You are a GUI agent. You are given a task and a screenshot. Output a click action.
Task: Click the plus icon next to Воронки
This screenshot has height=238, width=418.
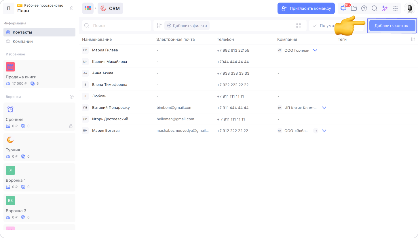click(72, 97)
